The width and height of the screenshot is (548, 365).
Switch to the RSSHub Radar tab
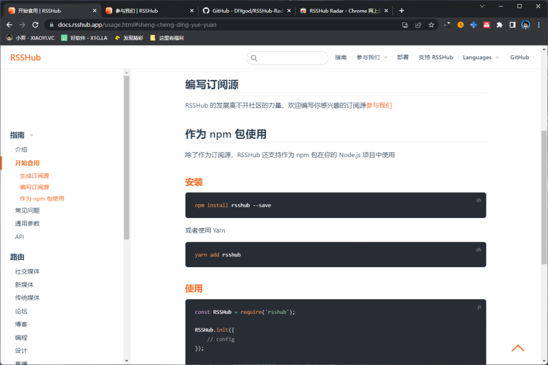pyautogui.click(x=339, y=10)
